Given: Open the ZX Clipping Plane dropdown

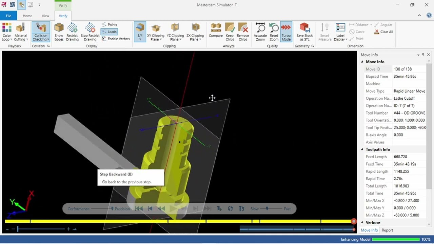Looking at the screenshot, I should [x=200, y=40].
